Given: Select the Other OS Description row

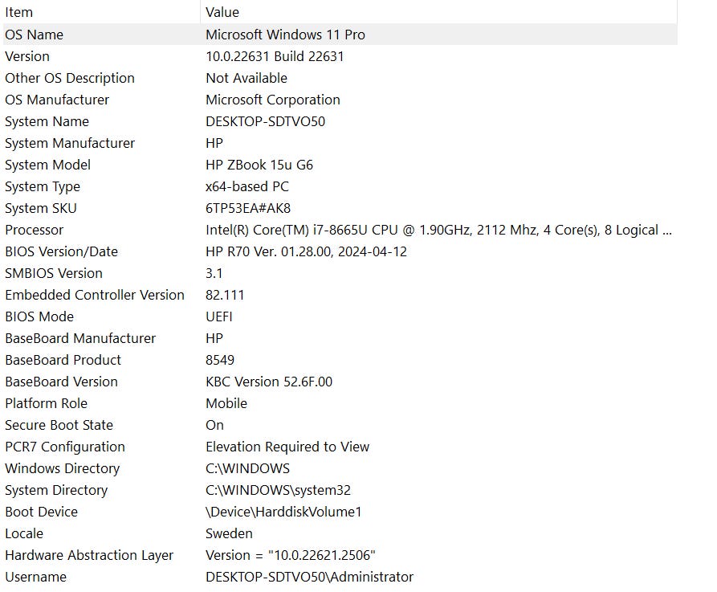Looking at the screenshot, I should coord(70,78).
